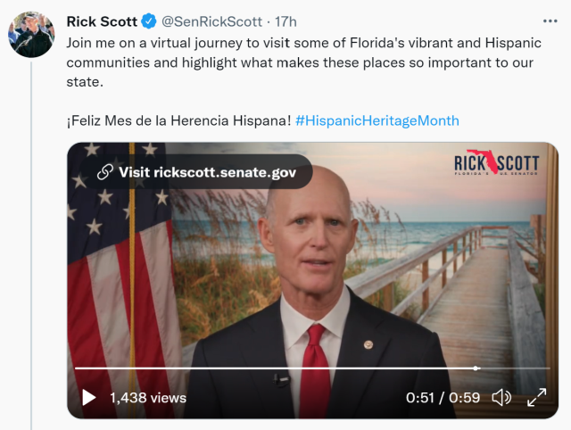
Task: Visit rickscott.senate.gov link pill
Action: click(x=196, y=172)
